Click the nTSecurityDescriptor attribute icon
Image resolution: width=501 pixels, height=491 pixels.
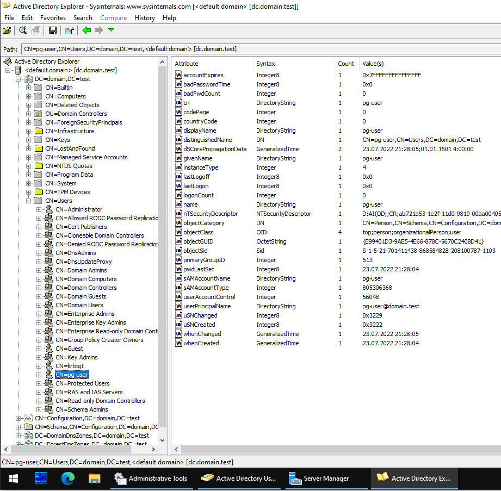coord(178,214)
